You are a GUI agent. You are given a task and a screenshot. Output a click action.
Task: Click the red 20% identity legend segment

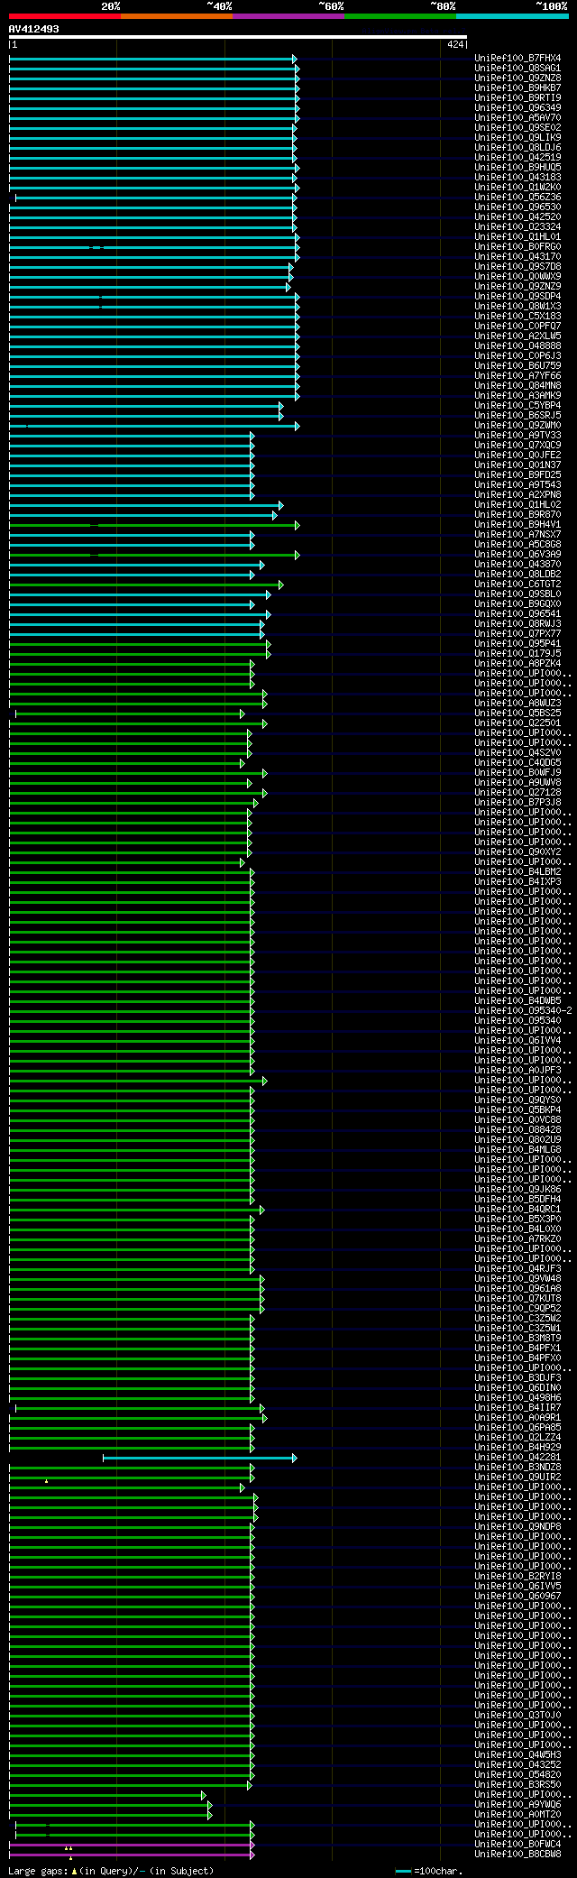[64, 16]
